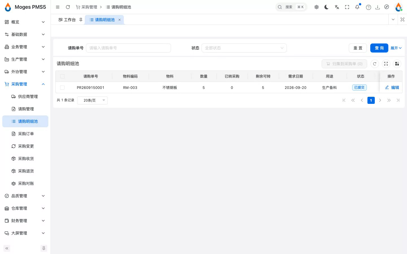Open the global 搜索 box
The height and width of the screenshot is (254, 407).
[x=291, y=7]
